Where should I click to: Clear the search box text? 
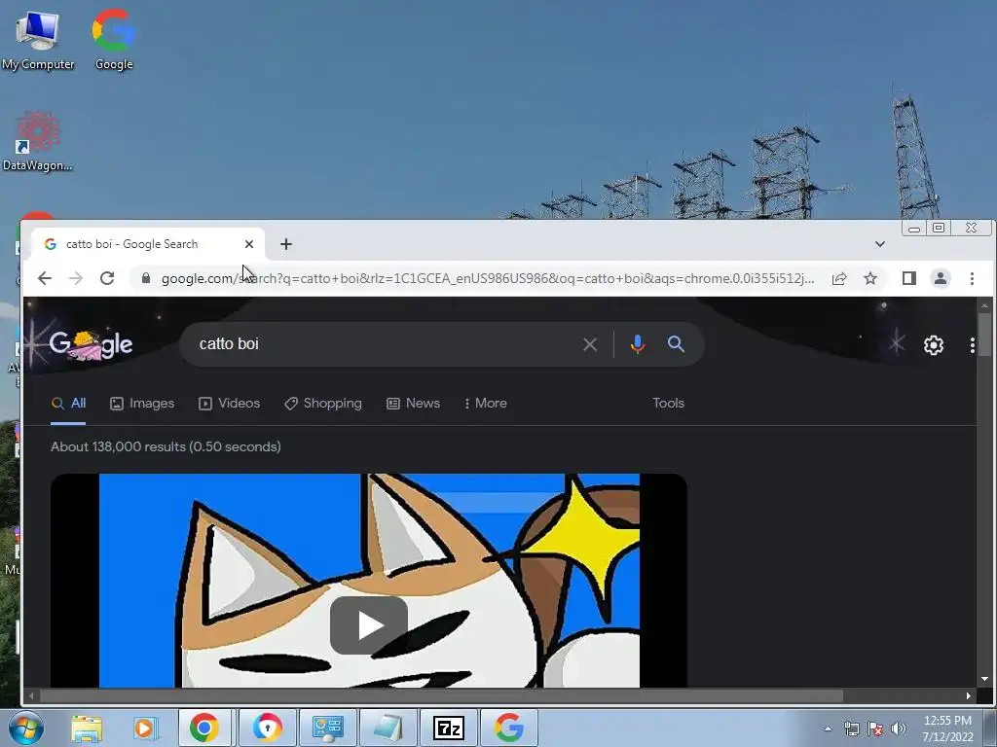(589, 344)
